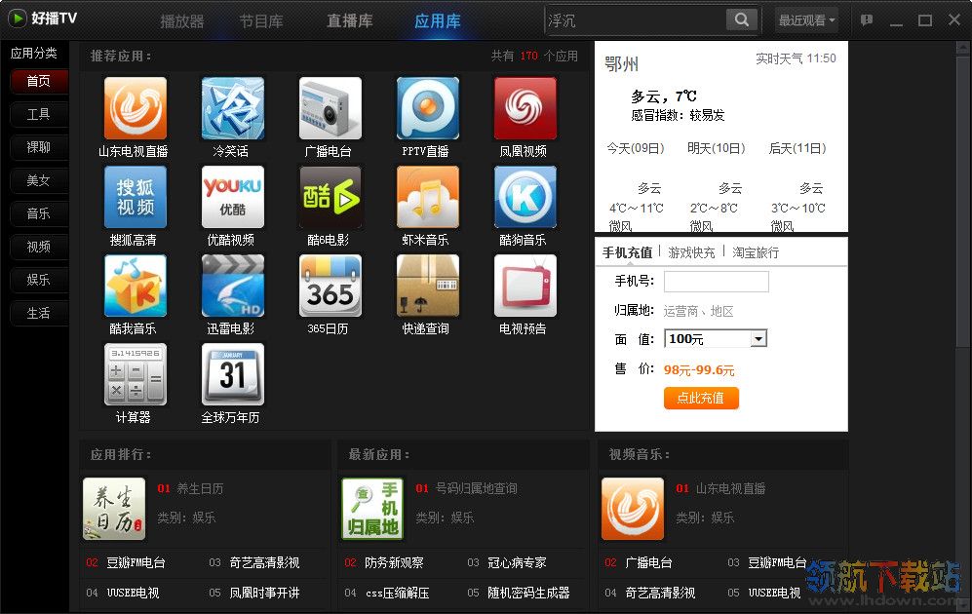Click the 手机号 input field
972x614 pixels.
(716, 282)
